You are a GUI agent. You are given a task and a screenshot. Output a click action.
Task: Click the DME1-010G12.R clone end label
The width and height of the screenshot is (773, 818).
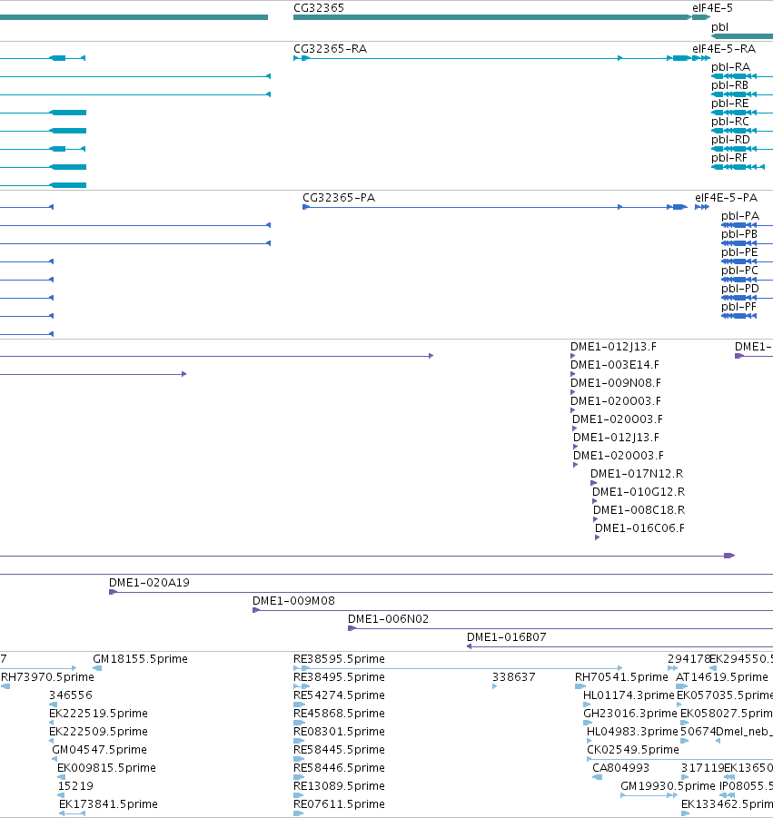[x=639, y=492]
